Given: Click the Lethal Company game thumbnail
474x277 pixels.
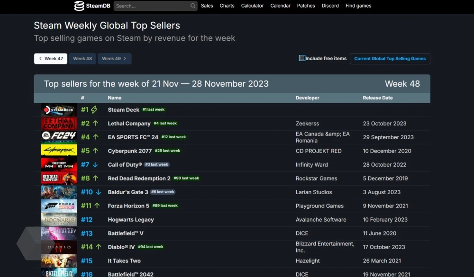Looking at the screenshot, I should (59, 124).
